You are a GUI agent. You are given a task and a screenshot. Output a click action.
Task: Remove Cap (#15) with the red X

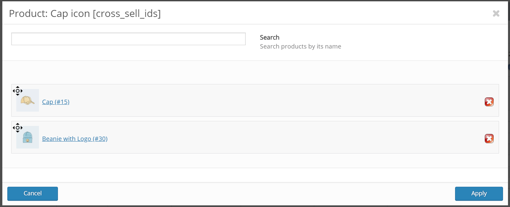[489, 102]
